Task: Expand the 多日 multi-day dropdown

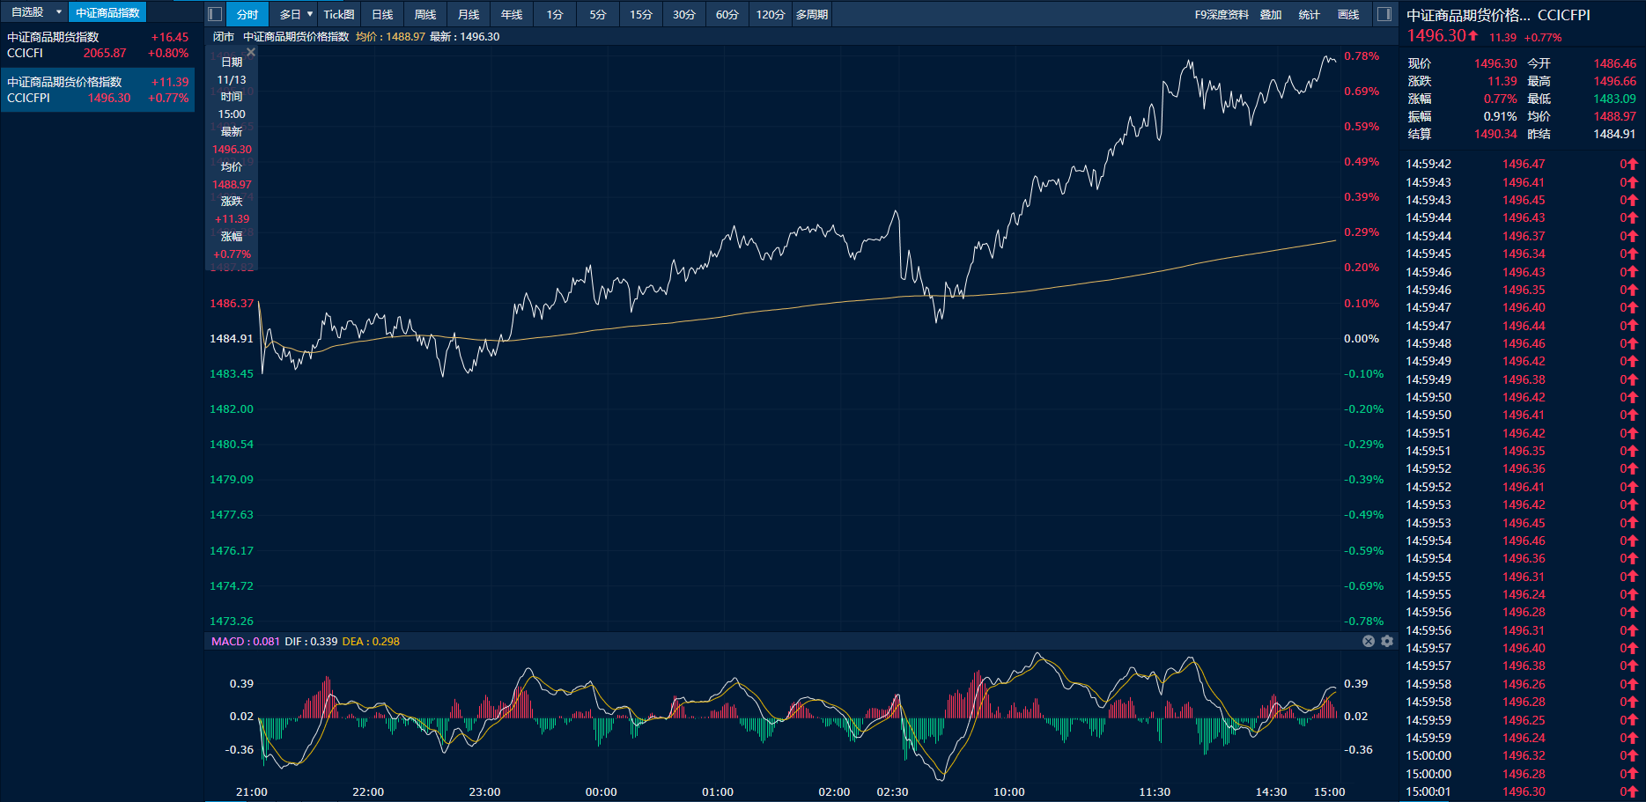Action: [310, 14]
